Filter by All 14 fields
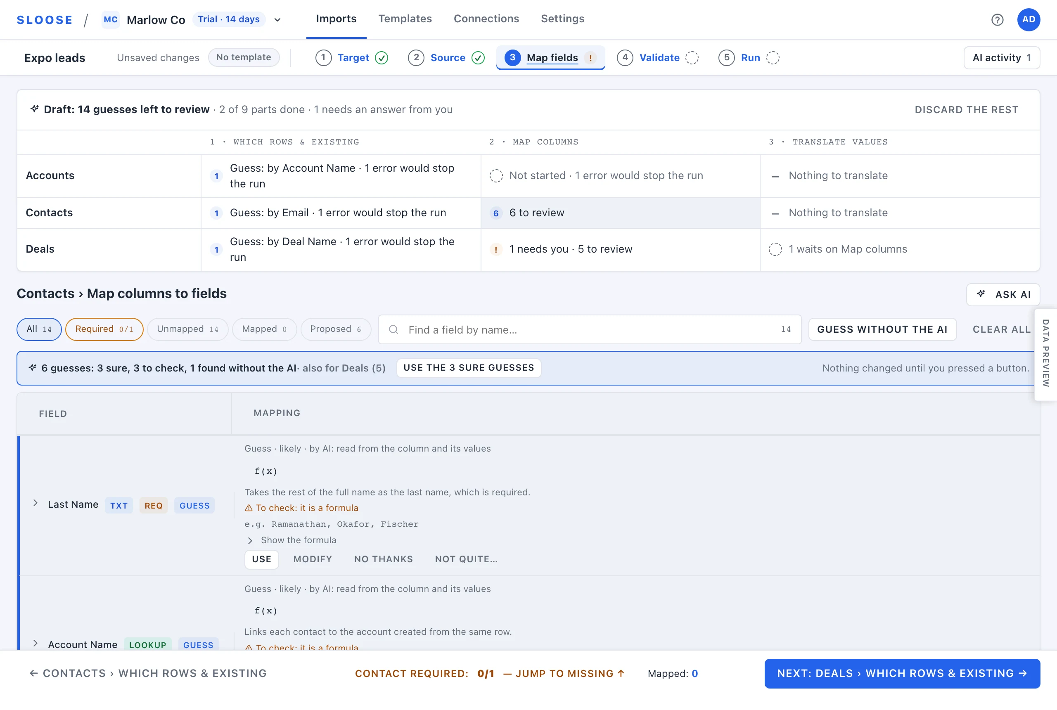Image resolution: width=1057 pixels, height=710 pixels. 39,329
